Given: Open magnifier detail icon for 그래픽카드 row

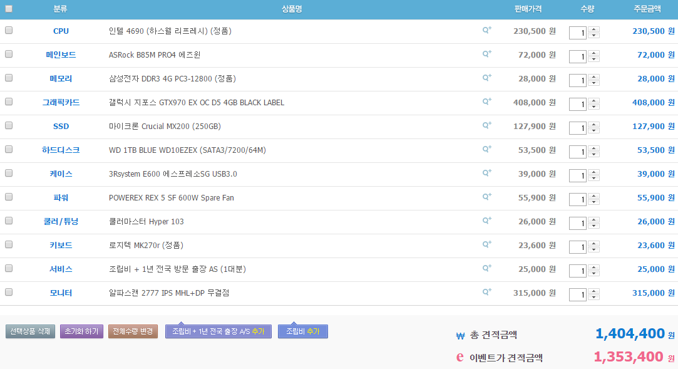Looking at the screenshot, I should click(487, 101).
